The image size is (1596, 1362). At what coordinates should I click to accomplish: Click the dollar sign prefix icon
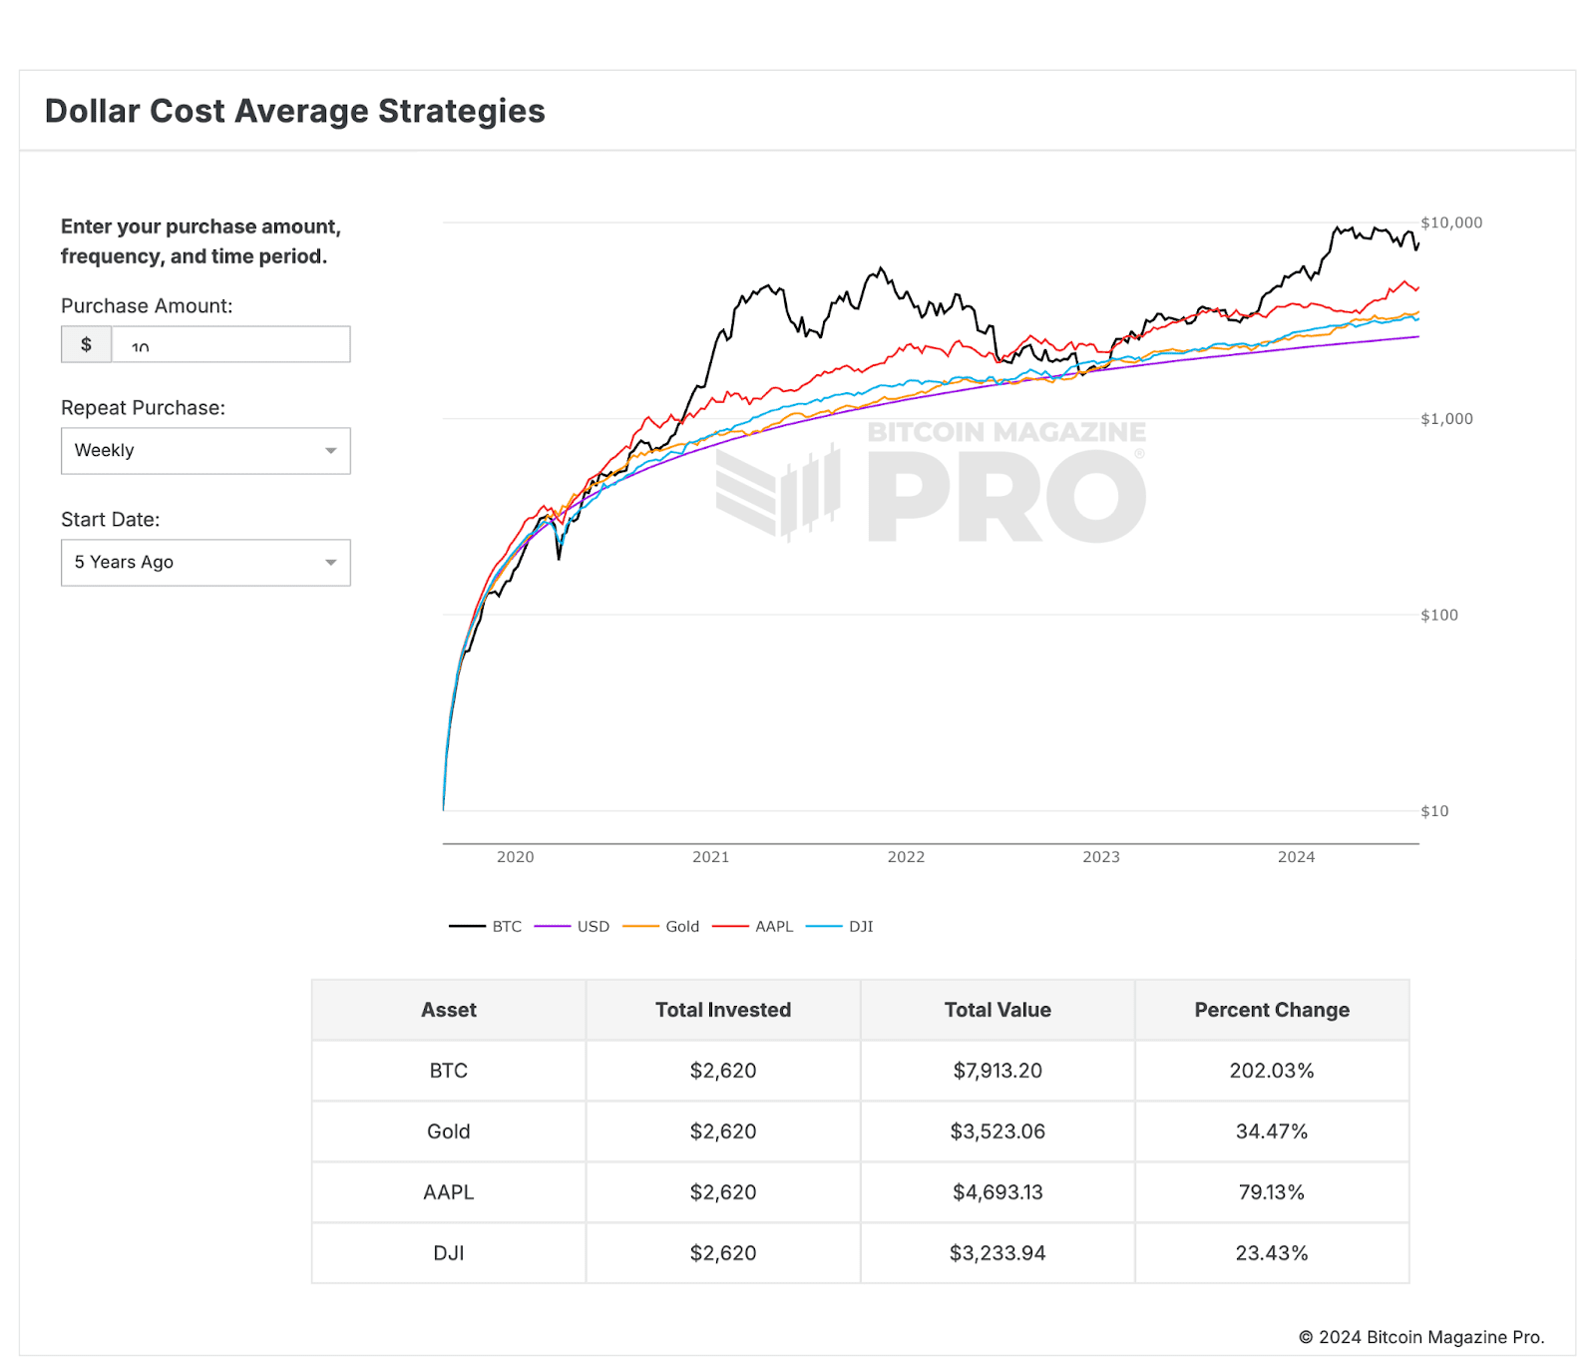click(x=87, y=345)
